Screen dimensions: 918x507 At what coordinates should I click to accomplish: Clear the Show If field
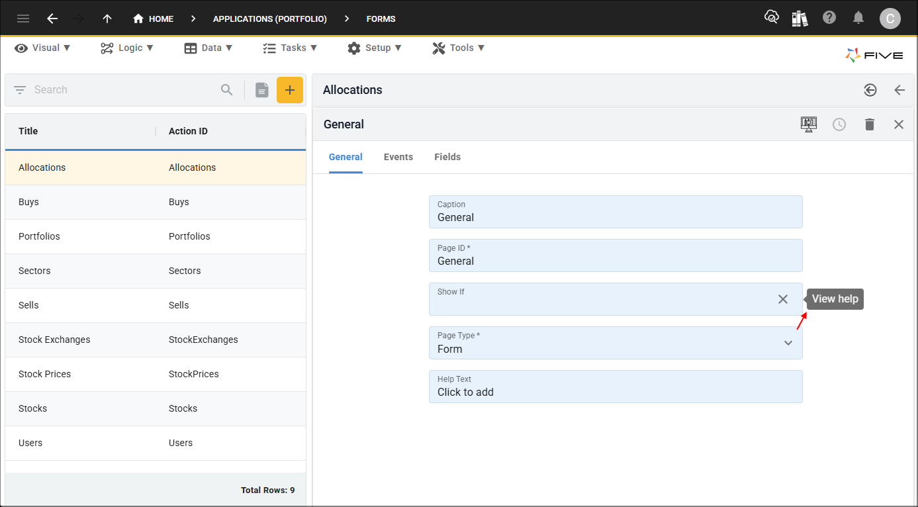[x=783, y=299]
